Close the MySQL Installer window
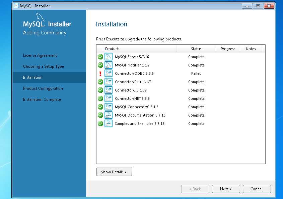Screen dimensions: 283x199 (x=269, y=6)
